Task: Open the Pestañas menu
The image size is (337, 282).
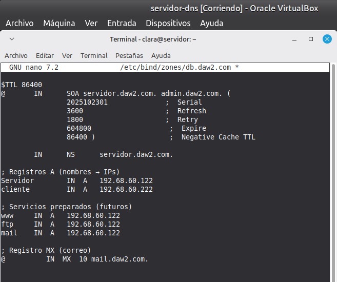Action: (129, 55)
